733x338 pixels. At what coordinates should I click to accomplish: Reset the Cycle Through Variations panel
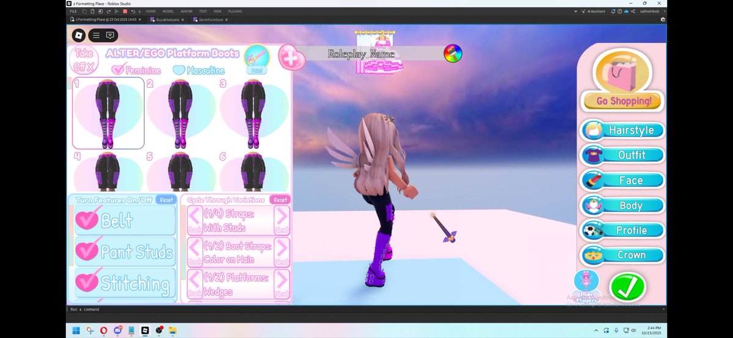[x=280, y=200]
